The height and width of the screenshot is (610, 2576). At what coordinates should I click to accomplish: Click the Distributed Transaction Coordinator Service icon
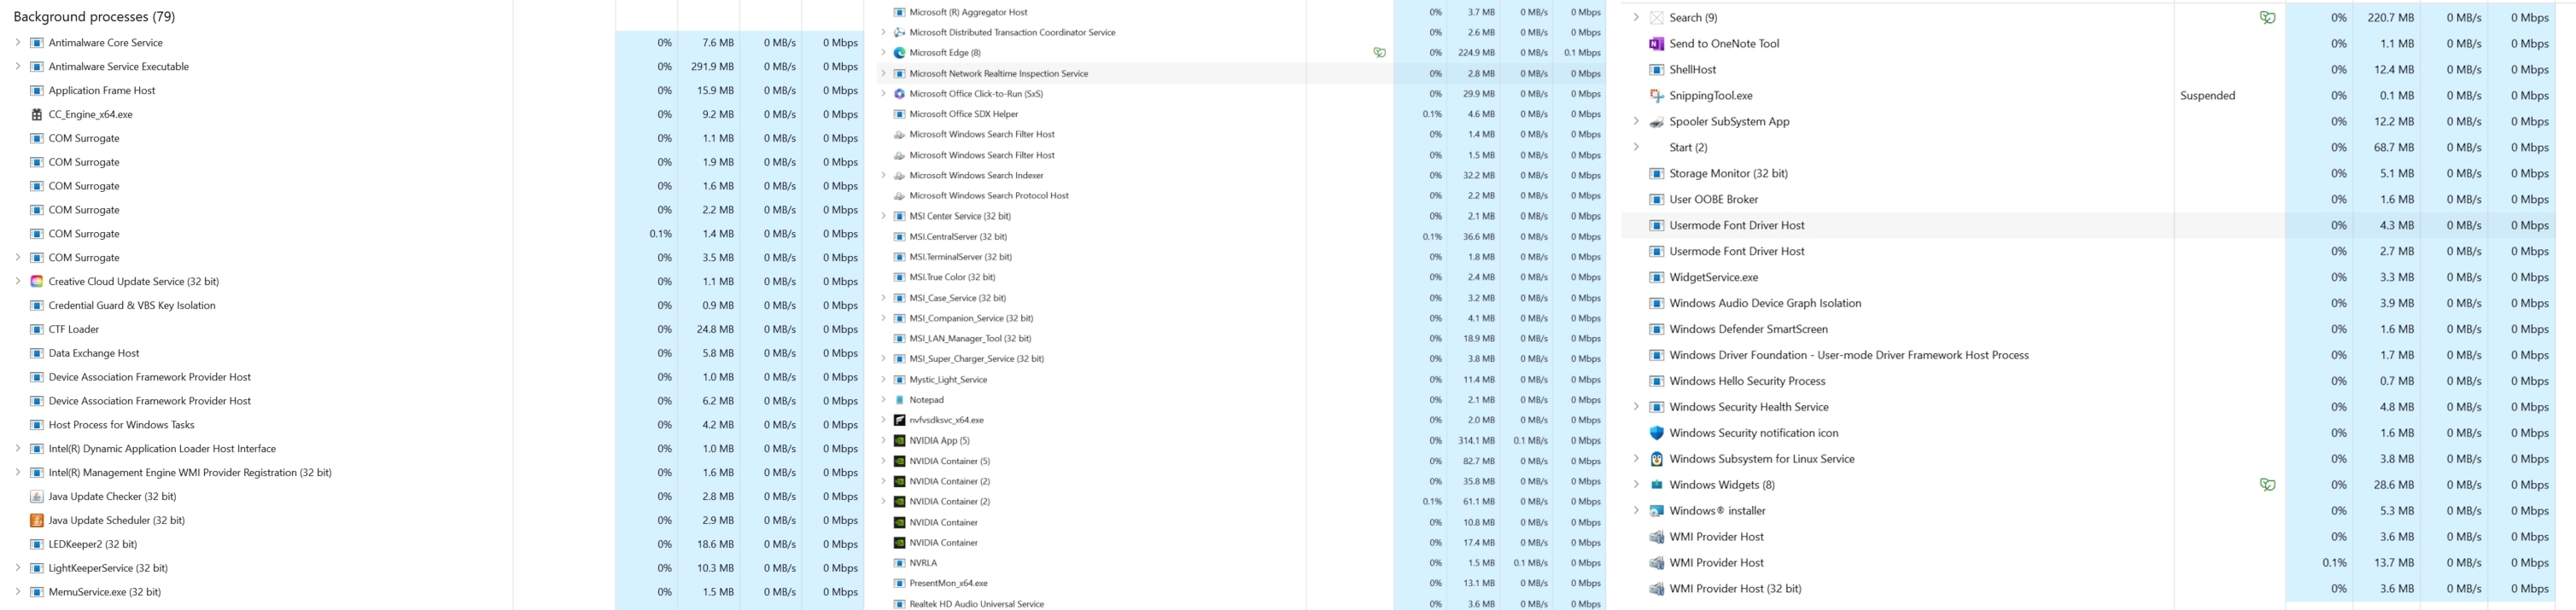pyautogui.click(x=899, y=32)
